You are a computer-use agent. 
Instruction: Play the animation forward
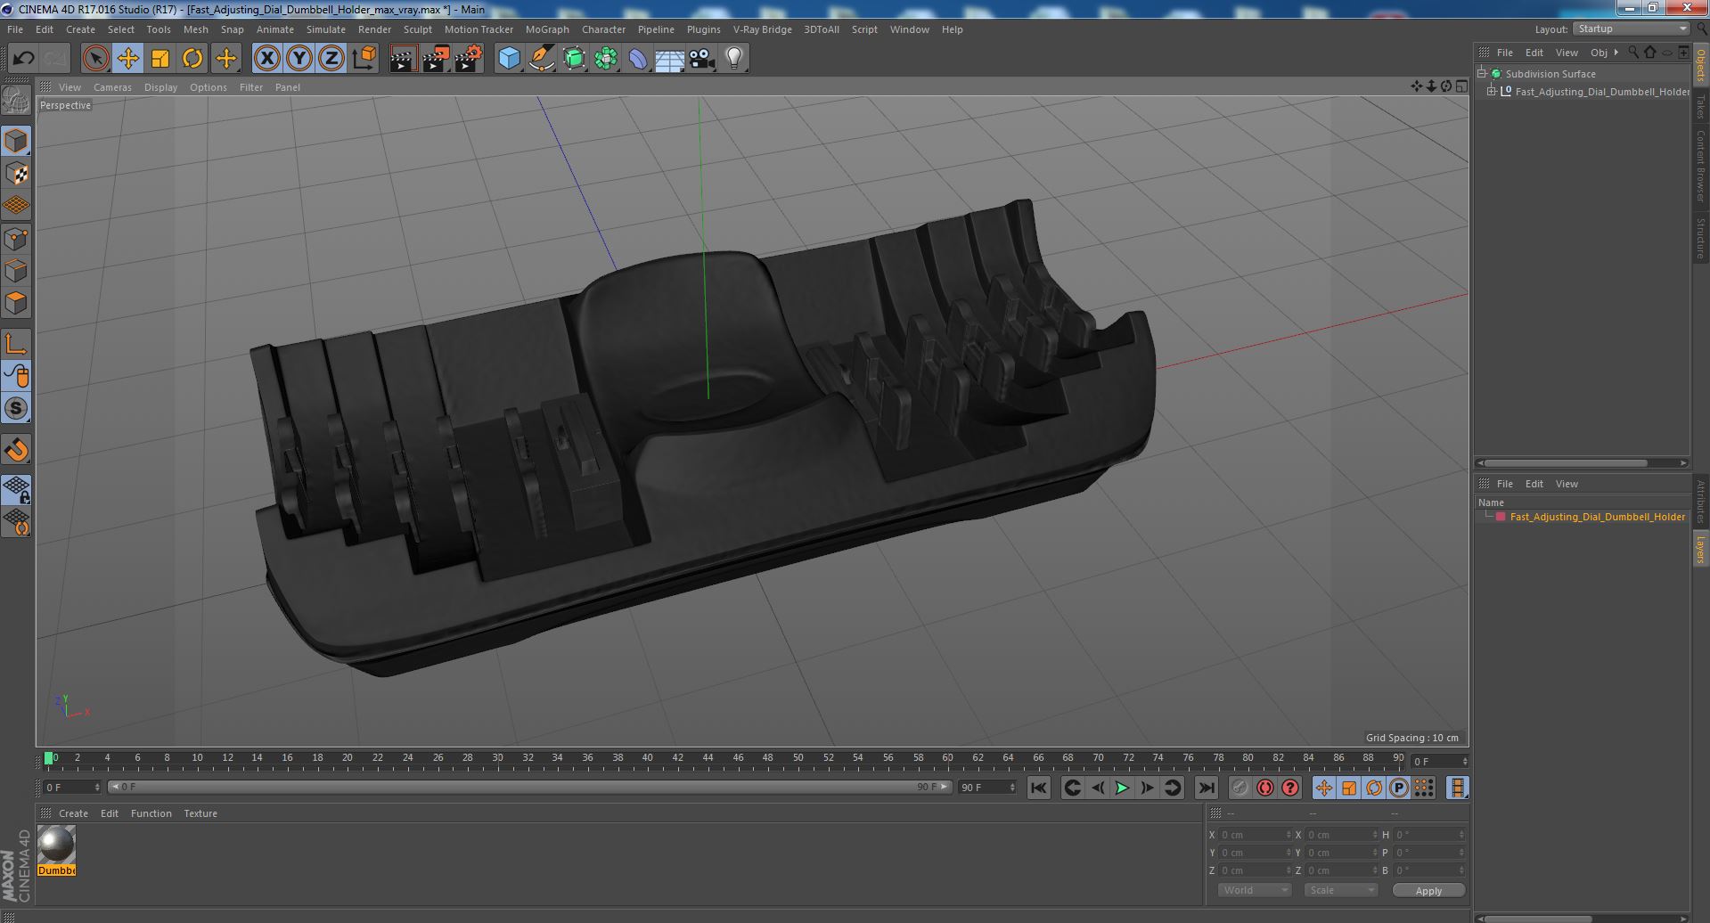coord(1122,788)
